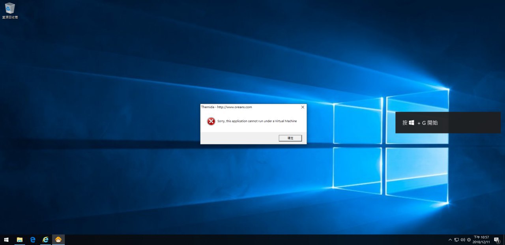Open the Windows Start menu
505x245 pixels.
click(x=6, y=239)
